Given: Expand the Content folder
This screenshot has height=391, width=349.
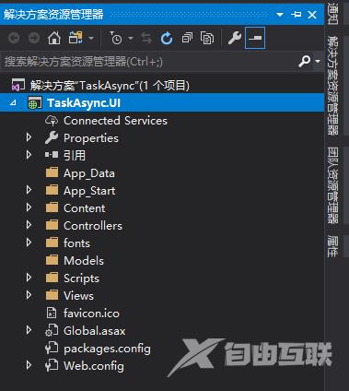Looking at the screenshot, I should [29, 207].
